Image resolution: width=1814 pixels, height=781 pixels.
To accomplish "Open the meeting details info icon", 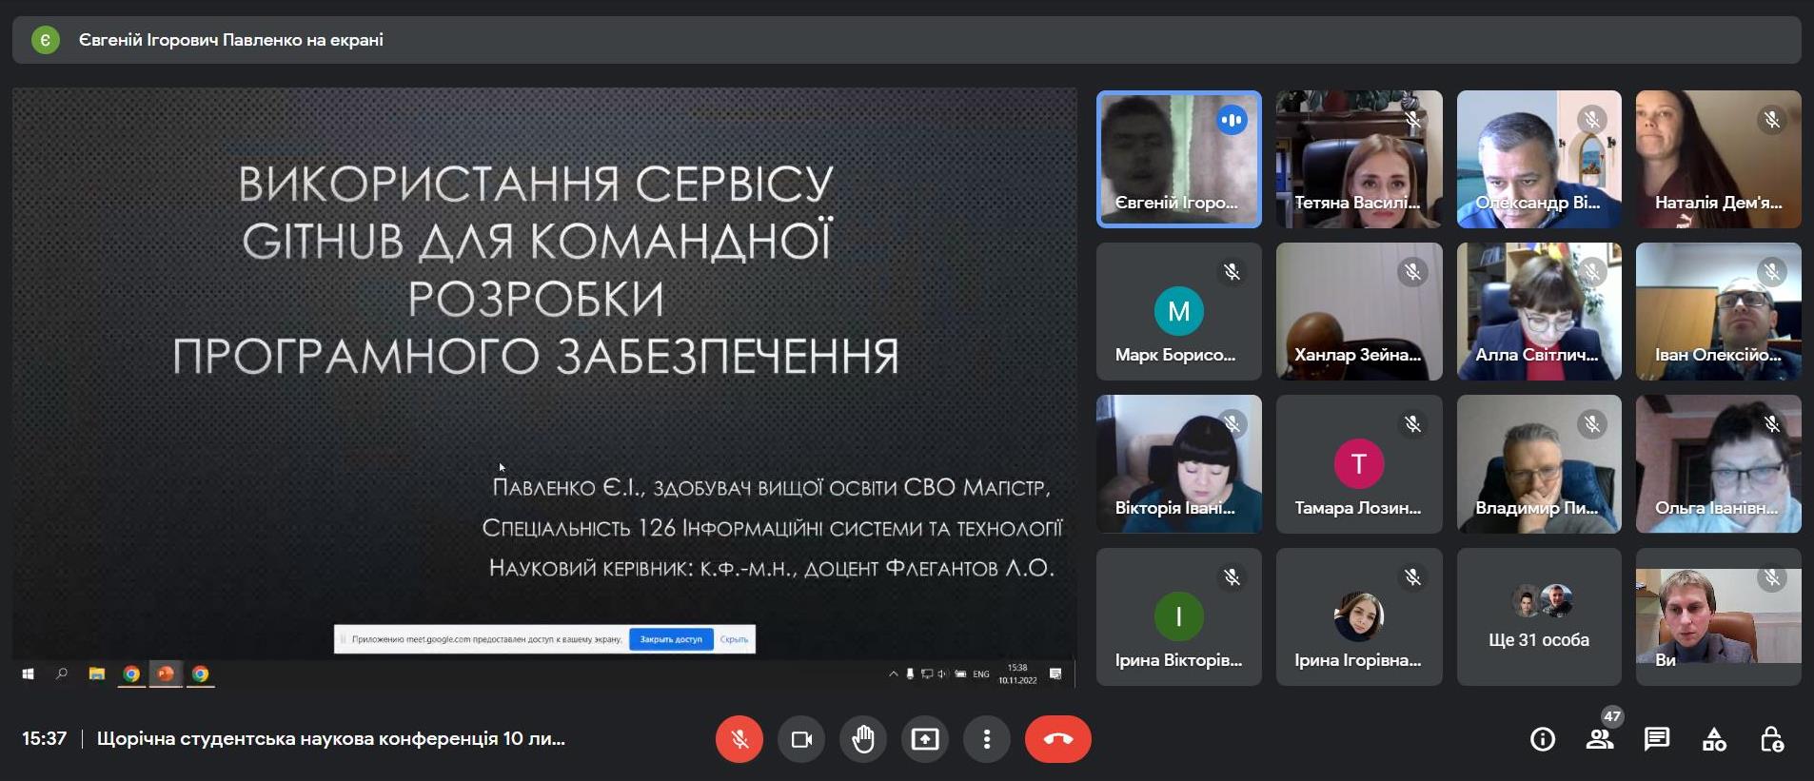I will pos(1543,739).
